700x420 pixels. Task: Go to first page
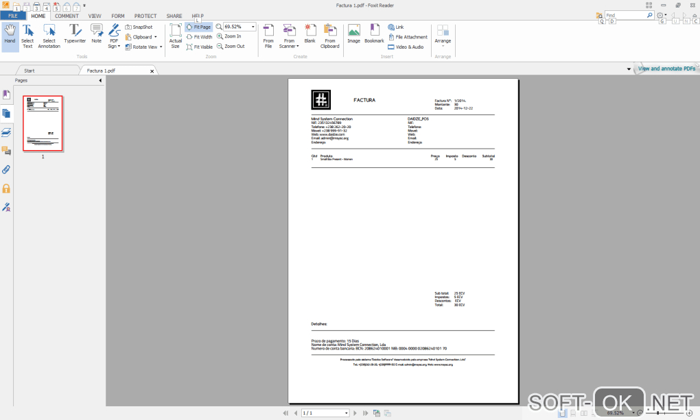[x=285, y=413]
